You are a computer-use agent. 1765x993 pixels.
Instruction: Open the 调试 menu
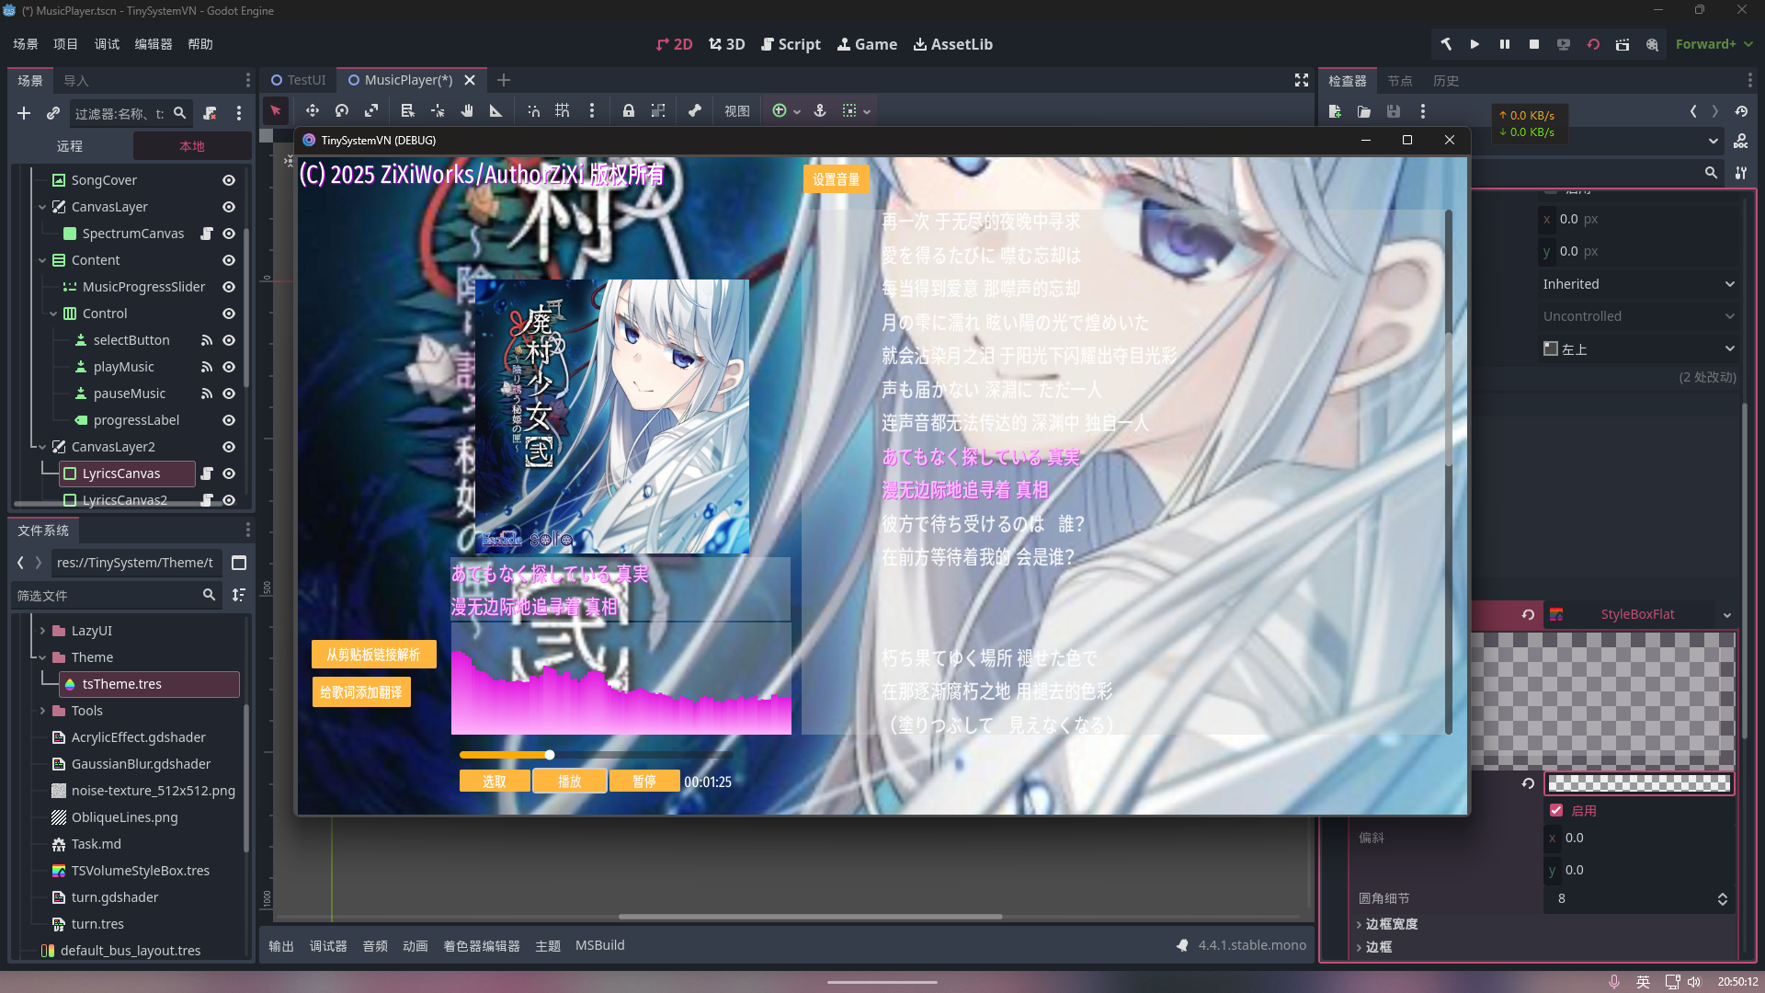(107, 44)
